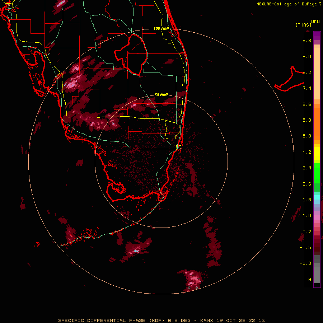
Task: Click the [PHAS] label near the color bar
Action: click(x=303, y=25)
